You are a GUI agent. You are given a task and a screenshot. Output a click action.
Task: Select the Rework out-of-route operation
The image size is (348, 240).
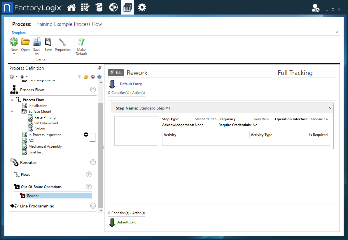(x=33, y=196)
